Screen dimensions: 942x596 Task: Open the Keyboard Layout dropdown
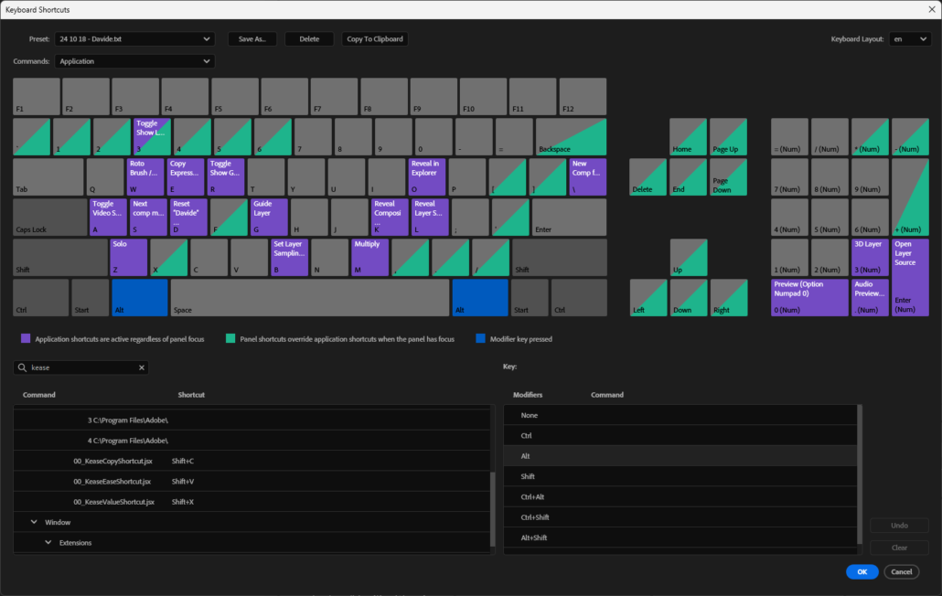tap(910, 38)
